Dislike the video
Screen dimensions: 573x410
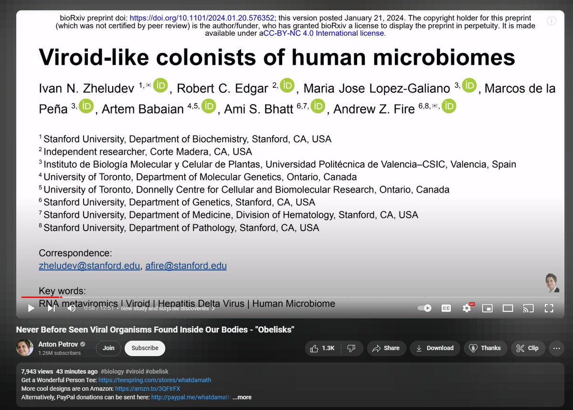coord(351,348)
